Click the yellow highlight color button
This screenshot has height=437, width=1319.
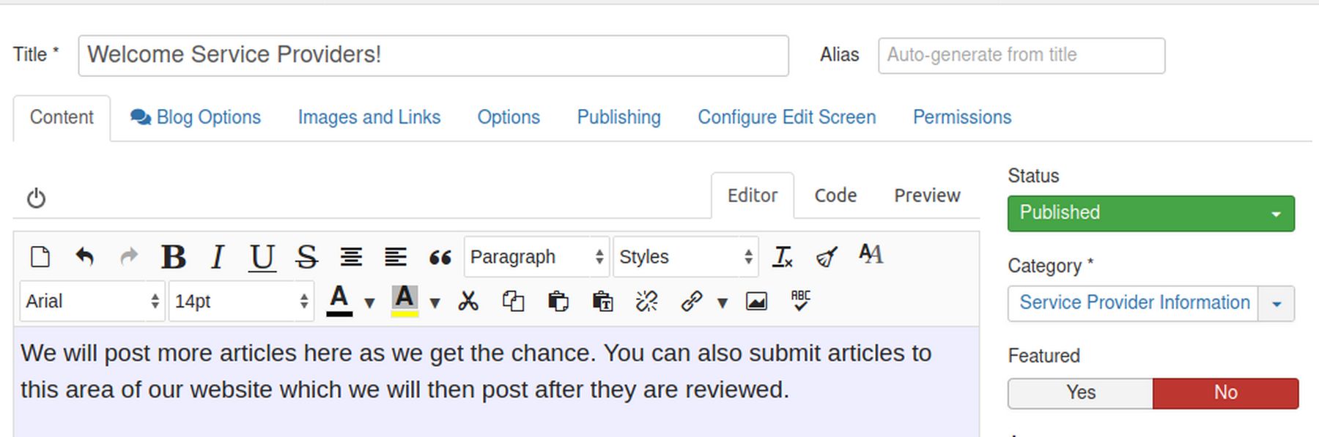(404, 301)
